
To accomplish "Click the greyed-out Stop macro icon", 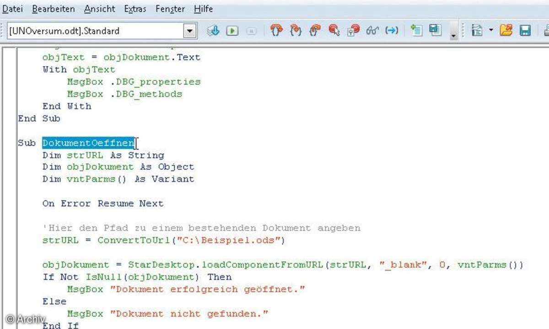I will coord(251,31).
